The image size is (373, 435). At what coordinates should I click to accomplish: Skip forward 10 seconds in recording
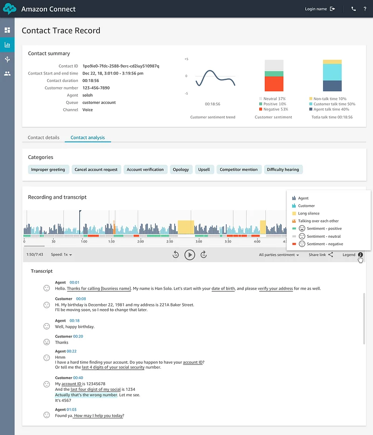tap(204, 255)
